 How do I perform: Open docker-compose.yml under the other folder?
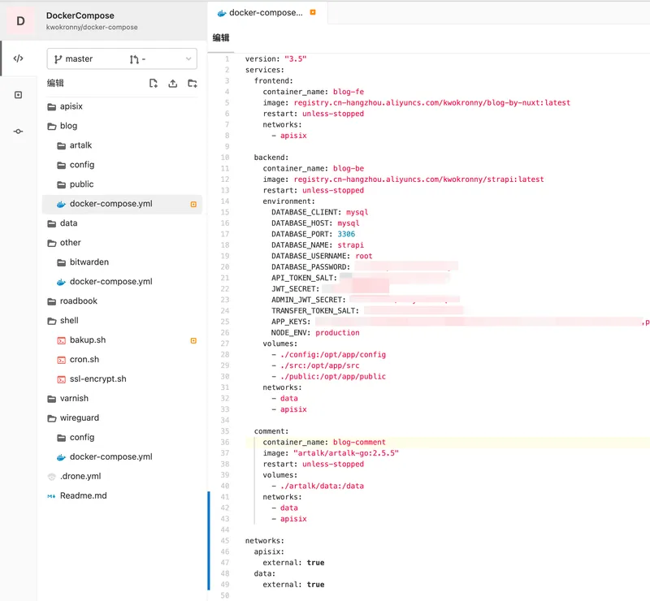[x=110, y=282]
